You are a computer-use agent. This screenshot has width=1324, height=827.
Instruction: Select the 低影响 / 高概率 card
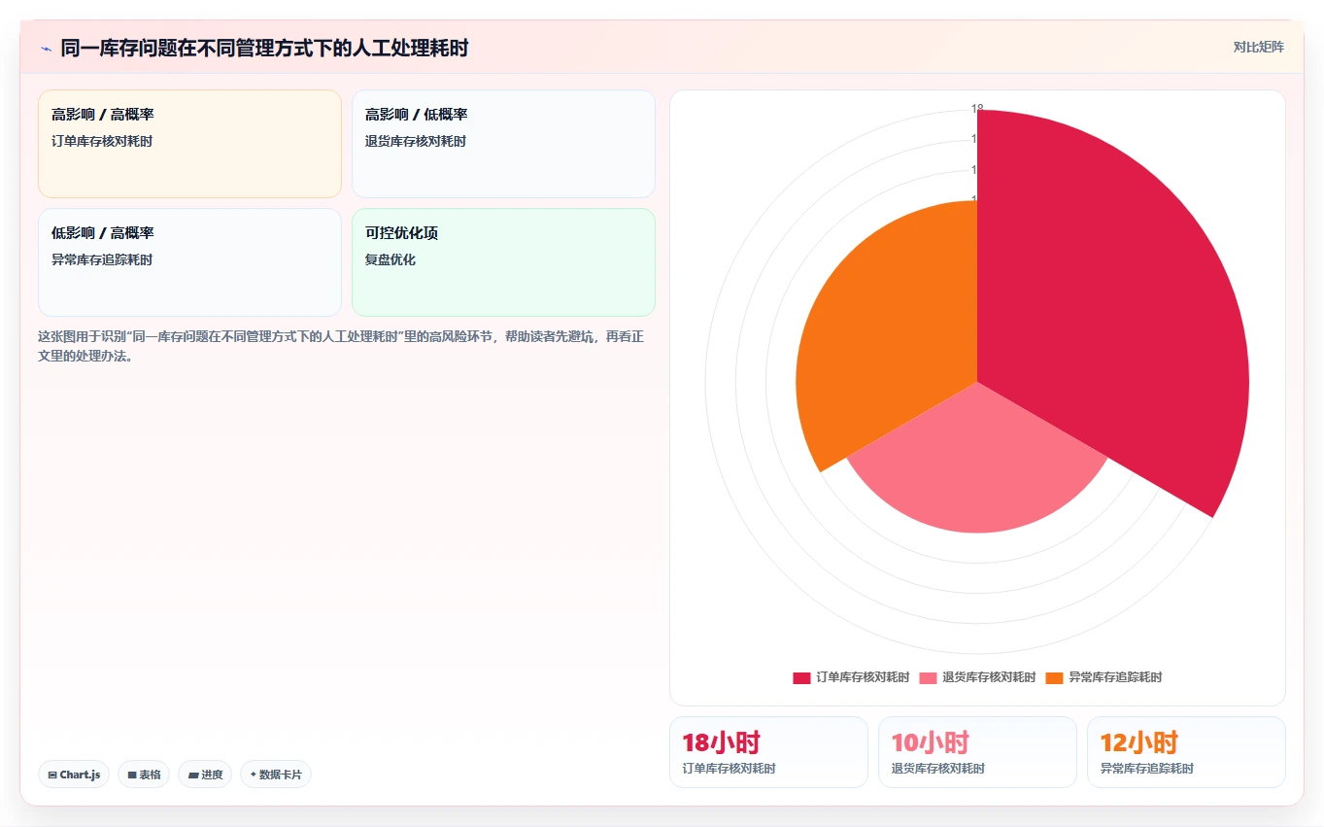click(x=189, y=262)
